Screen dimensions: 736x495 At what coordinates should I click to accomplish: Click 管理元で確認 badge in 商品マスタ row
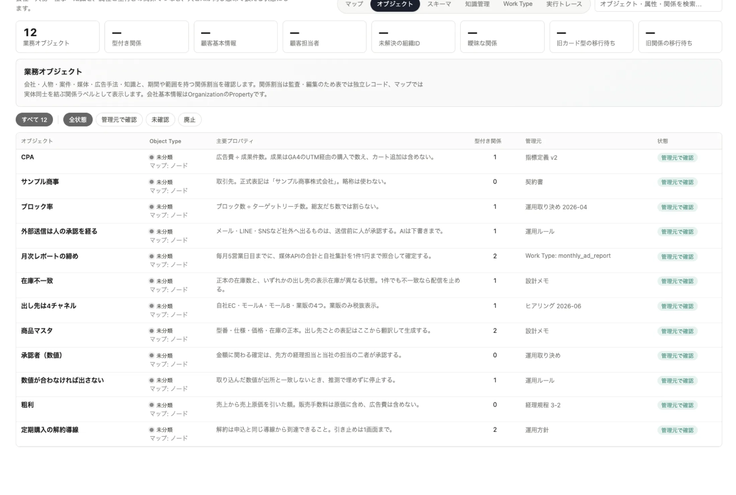(677, 331)
